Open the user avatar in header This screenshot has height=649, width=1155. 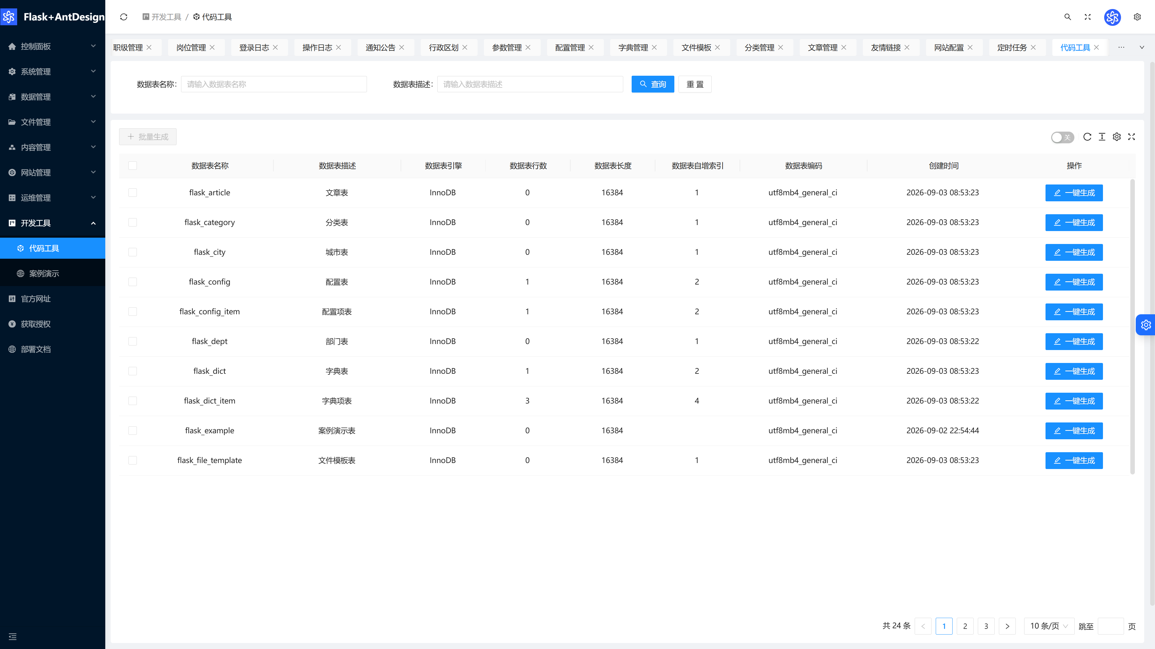pyautogui.click(x=1112, y=17)
